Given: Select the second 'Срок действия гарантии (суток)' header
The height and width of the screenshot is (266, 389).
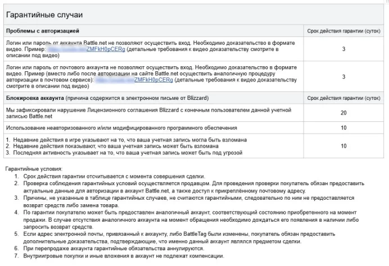Looking at the screenshot, I should 343,98.
